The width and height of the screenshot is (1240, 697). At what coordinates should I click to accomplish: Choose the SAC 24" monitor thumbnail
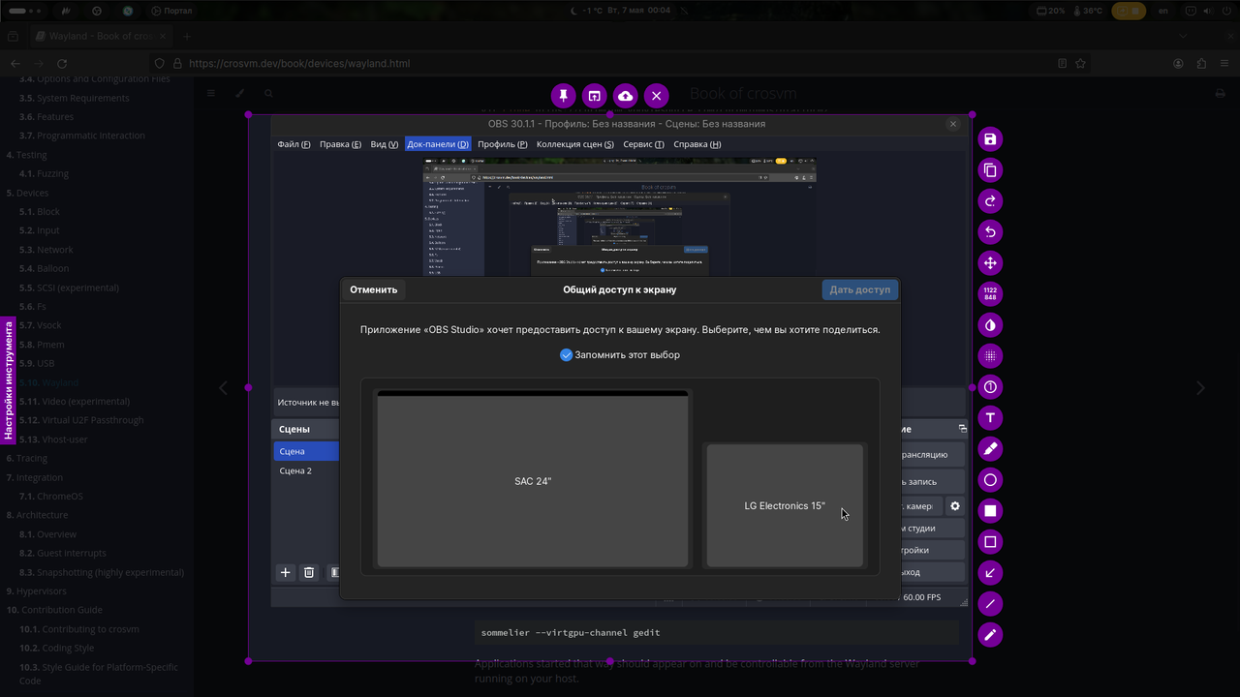coord(533,478)
